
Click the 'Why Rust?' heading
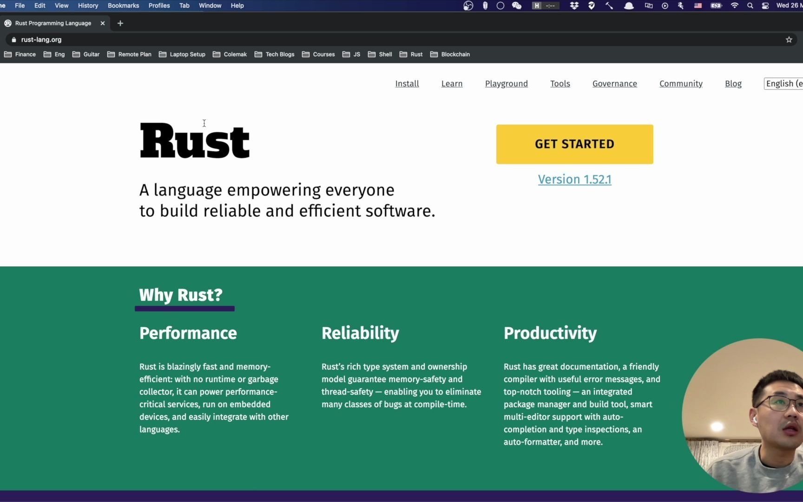point(181,295)
